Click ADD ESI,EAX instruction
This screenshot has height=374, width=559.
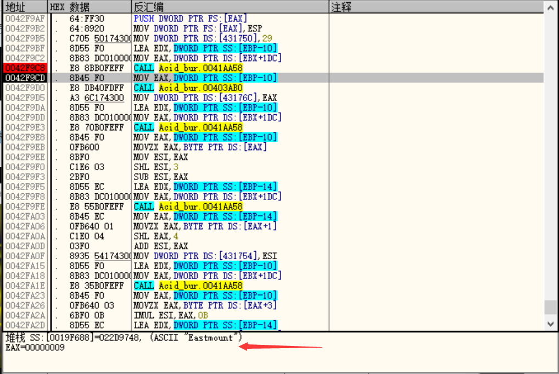pos(160,246)
